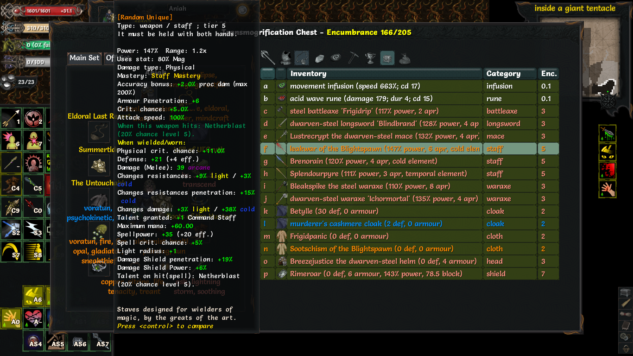Filter inventory by body armour icon
This screenshot has height=356, width=633.
pyautogui.click(x=285, y=57)
